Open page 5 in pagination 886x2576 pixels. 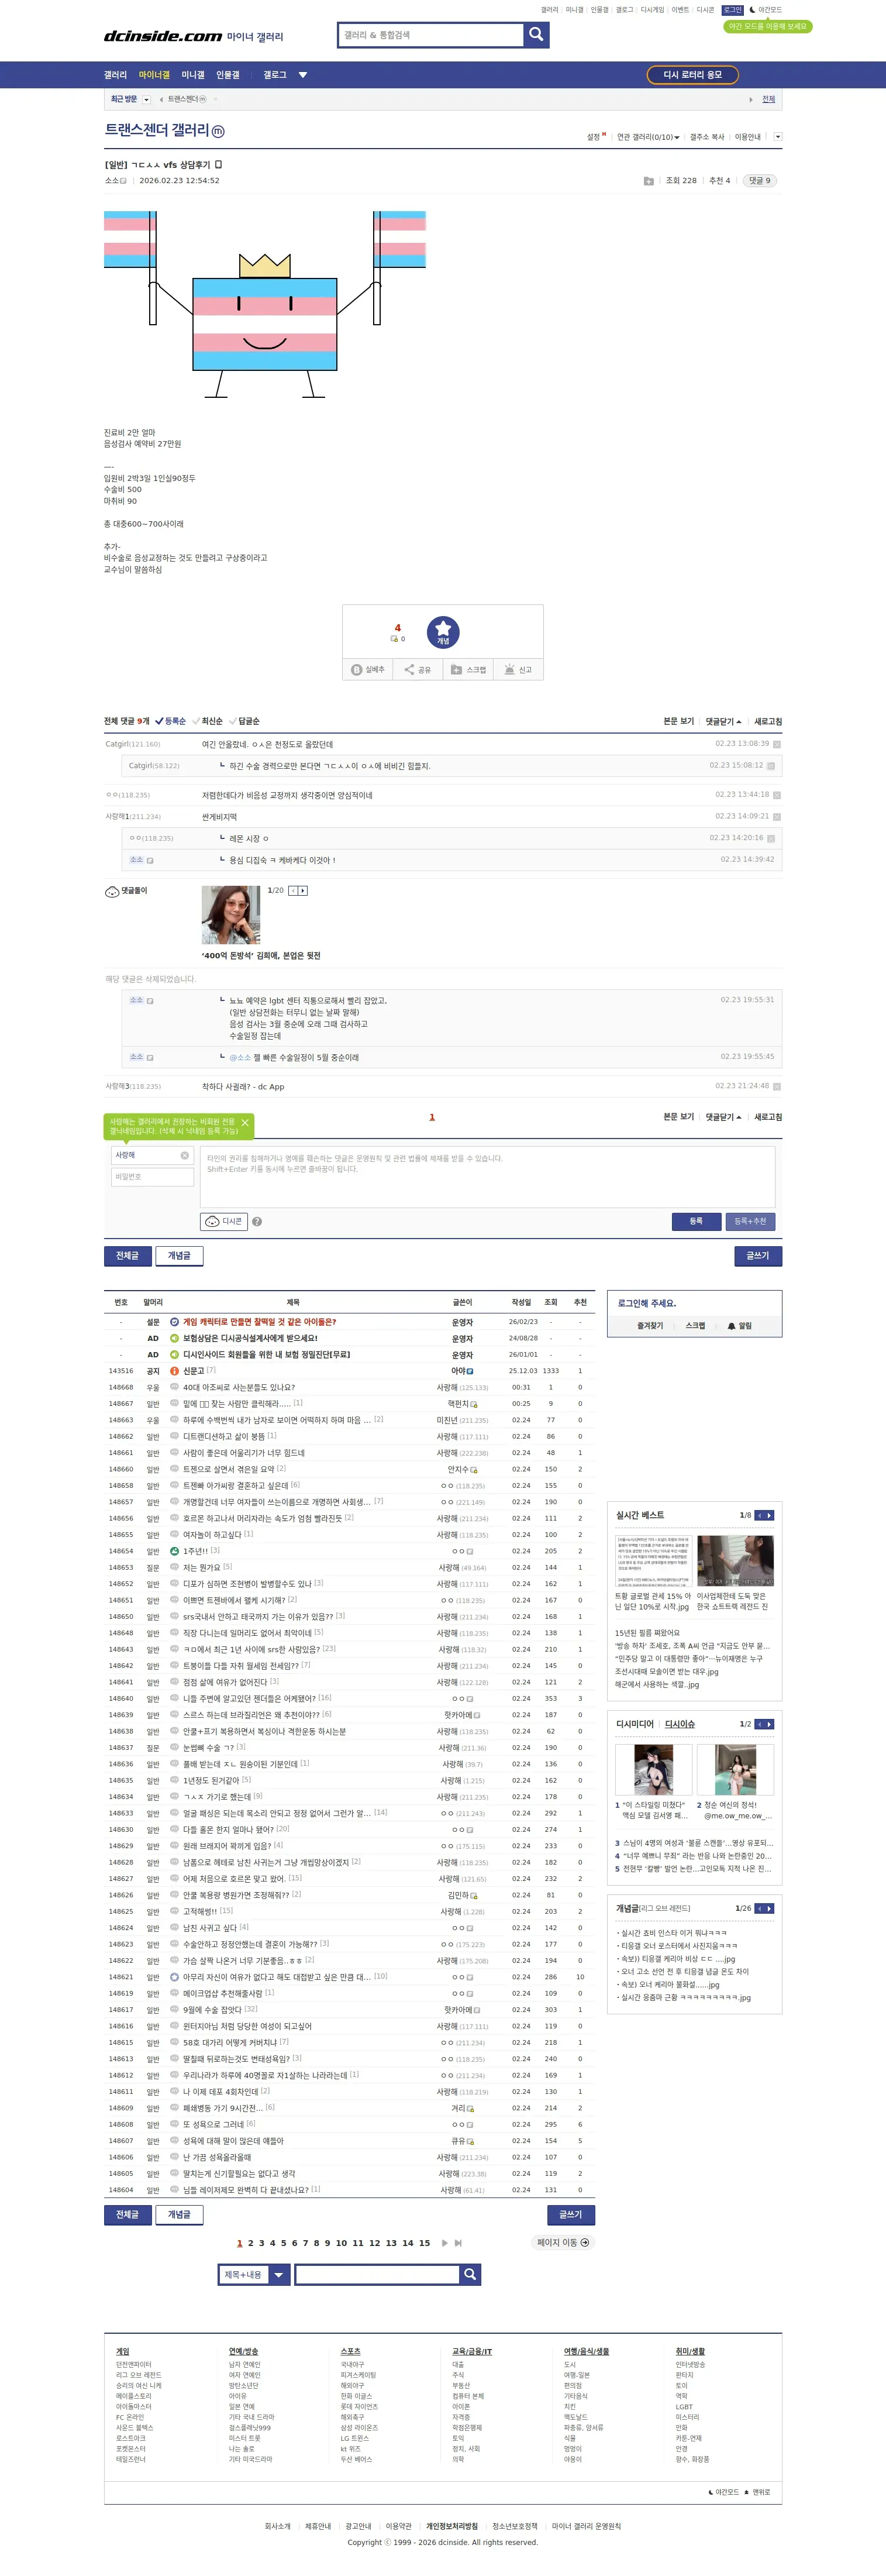click(x=283, y=2243)
